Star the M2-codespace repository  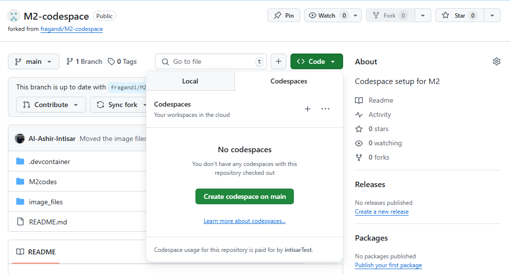[x=459, y=16]
